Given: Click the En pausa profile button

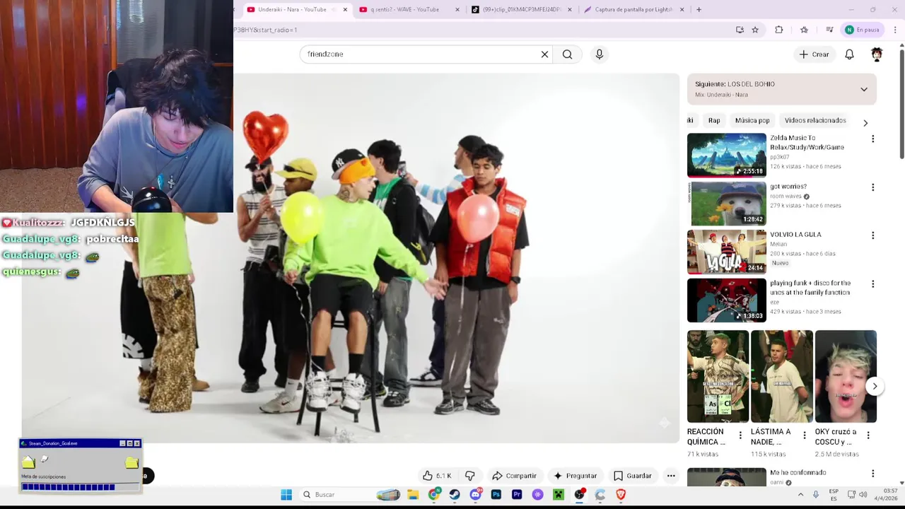Looking at the screenshot, I should tap(862, 30).
